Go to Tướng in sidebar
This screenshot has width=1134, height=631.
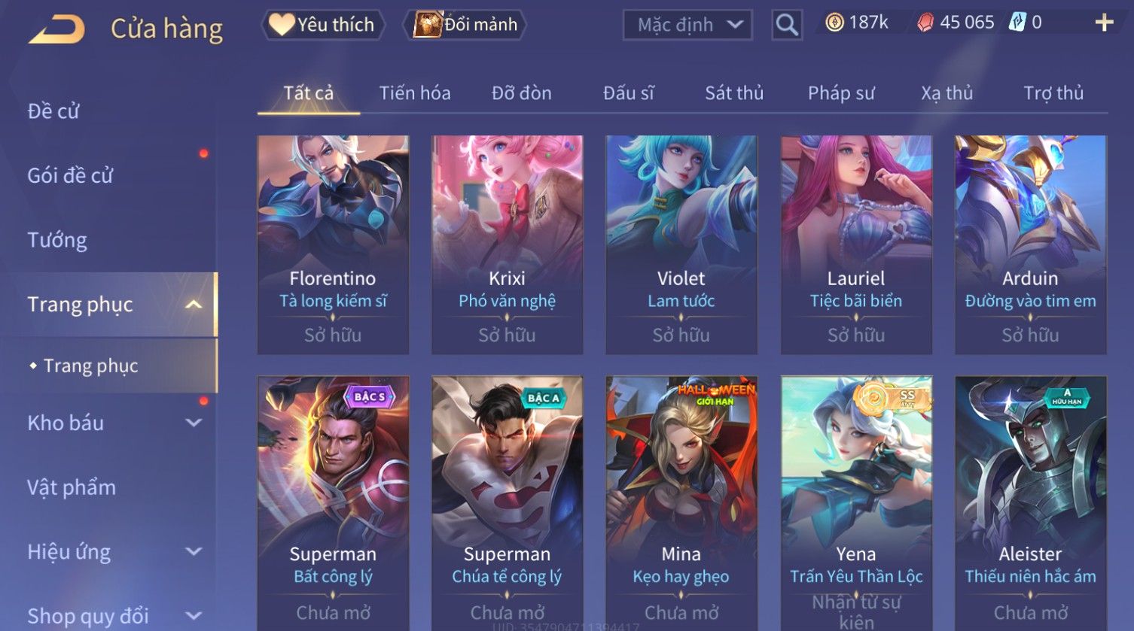coord(57,240)
